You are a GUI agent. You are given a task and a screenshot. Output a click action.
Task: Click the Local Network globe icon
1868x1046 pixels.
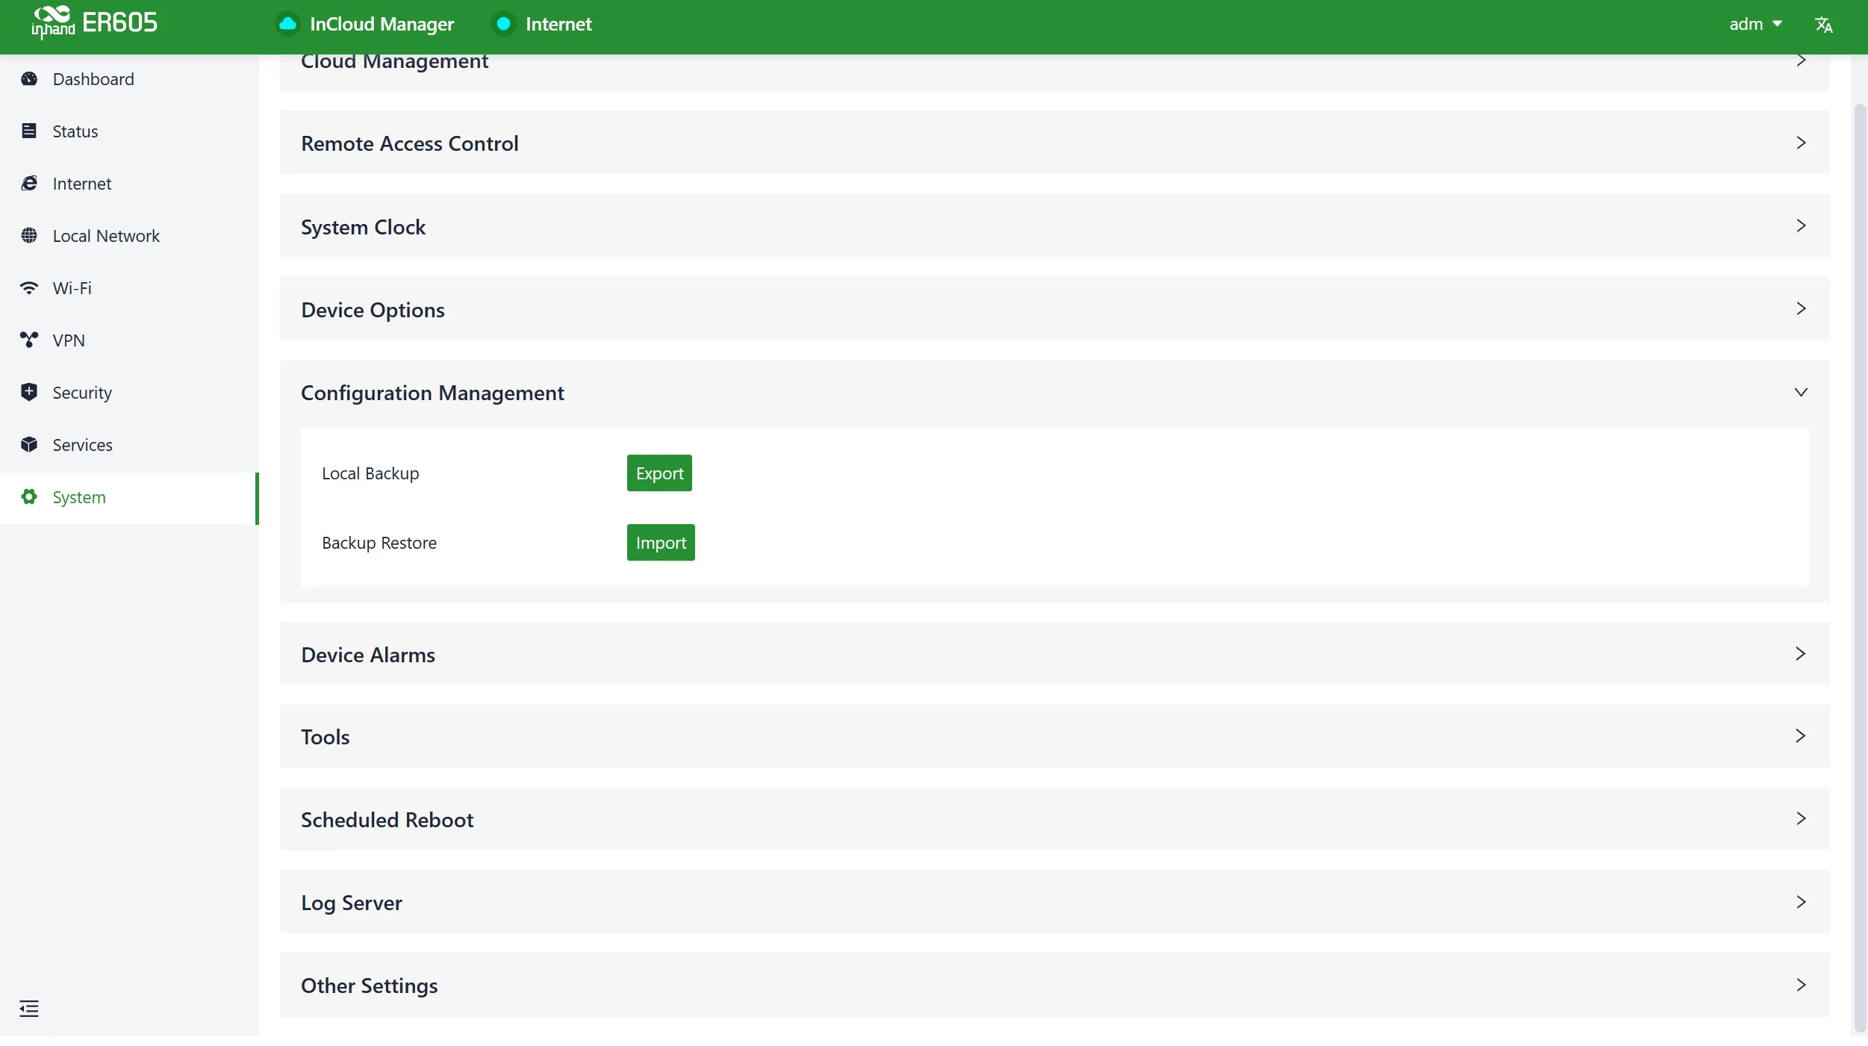(29, 236)
